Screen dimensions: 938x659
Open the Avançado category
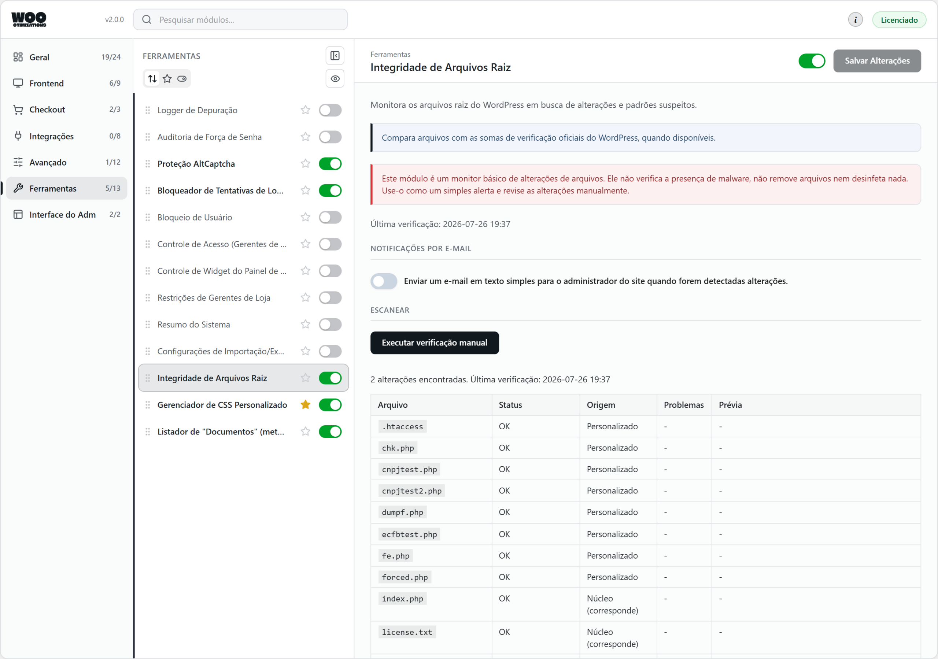67,162
